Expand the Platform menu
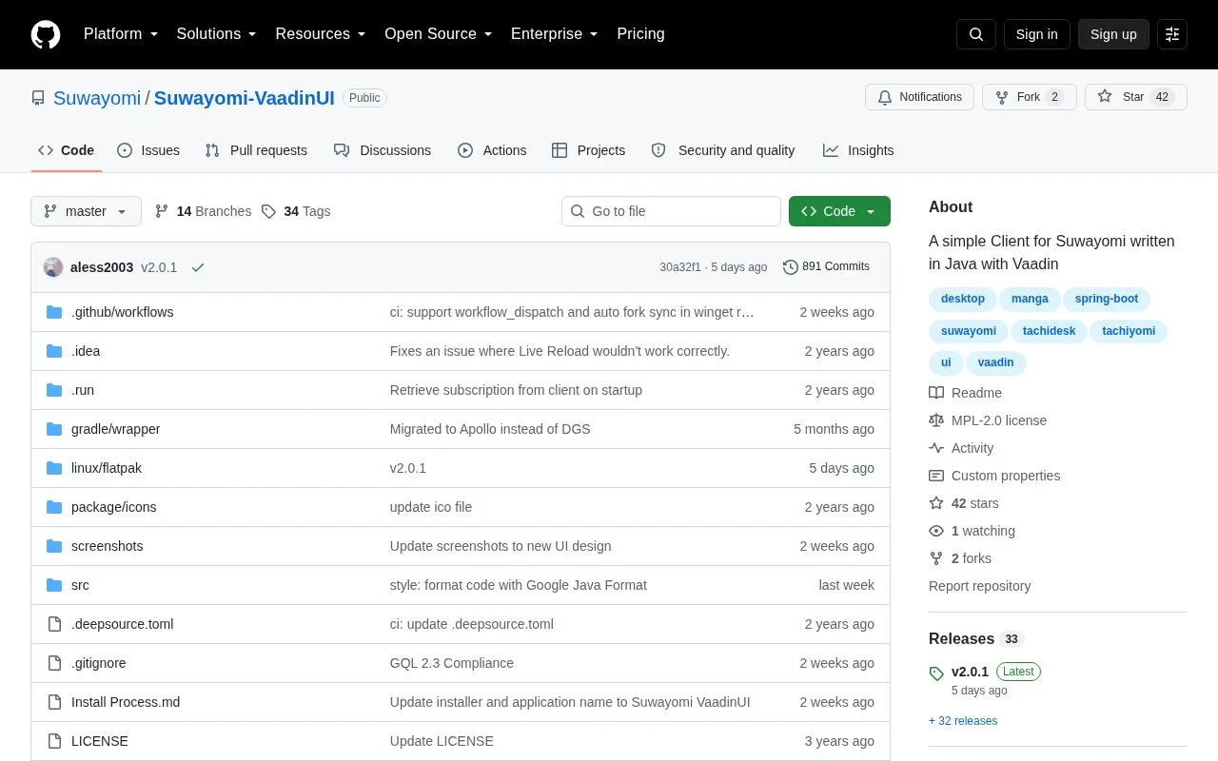1218x761 pixels. click(x=121, y=34)
